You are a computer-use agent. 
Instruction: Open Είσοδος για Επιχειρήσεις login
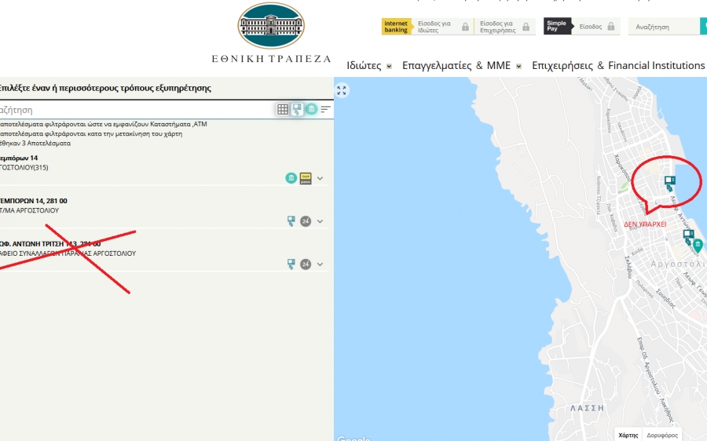coord(498,27)
